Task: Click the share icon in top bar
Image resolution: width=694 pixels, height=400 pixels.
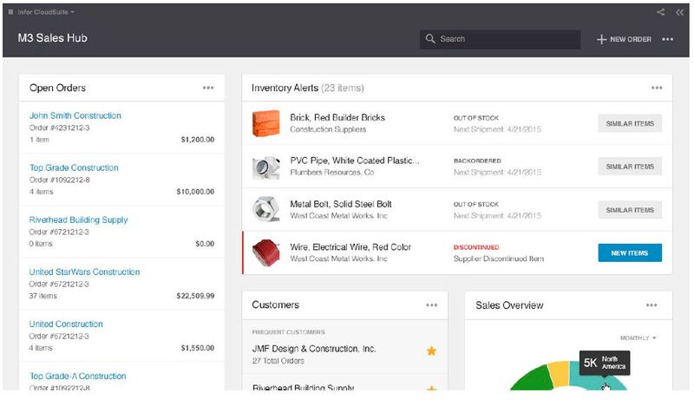Action: [x=661, y=12]
